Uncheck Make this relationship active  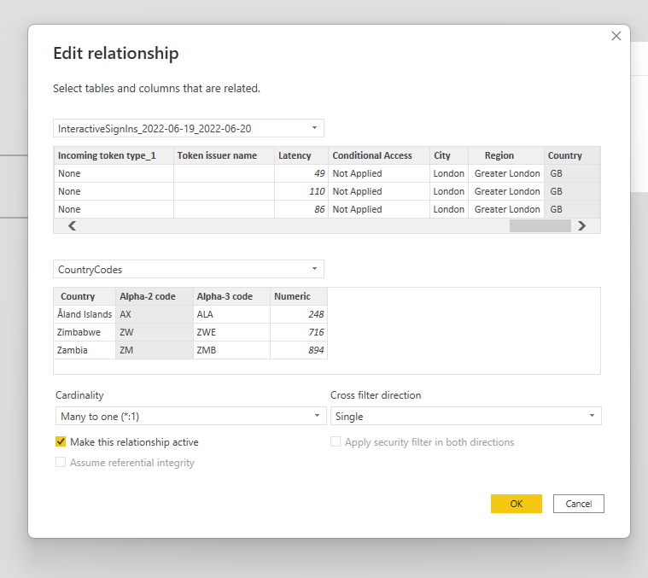coord(61,441)
